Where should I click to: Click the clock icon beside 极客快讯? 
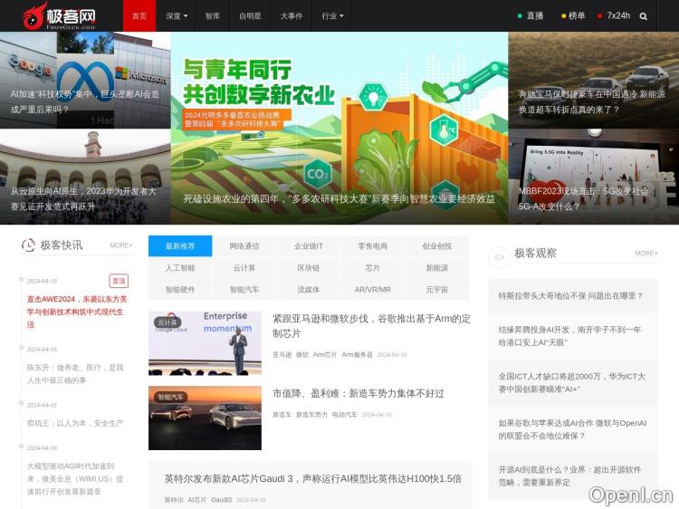pos(29,245)
